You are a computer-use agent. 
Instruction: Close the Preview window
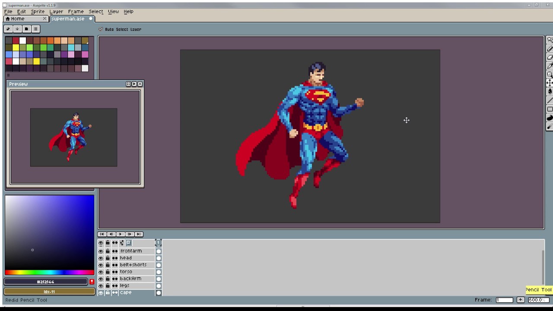pos(140,84)
